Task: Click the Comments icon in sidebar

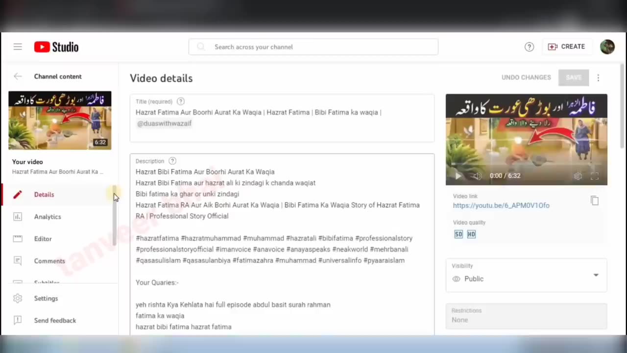Action: click(x=18, y=261)
